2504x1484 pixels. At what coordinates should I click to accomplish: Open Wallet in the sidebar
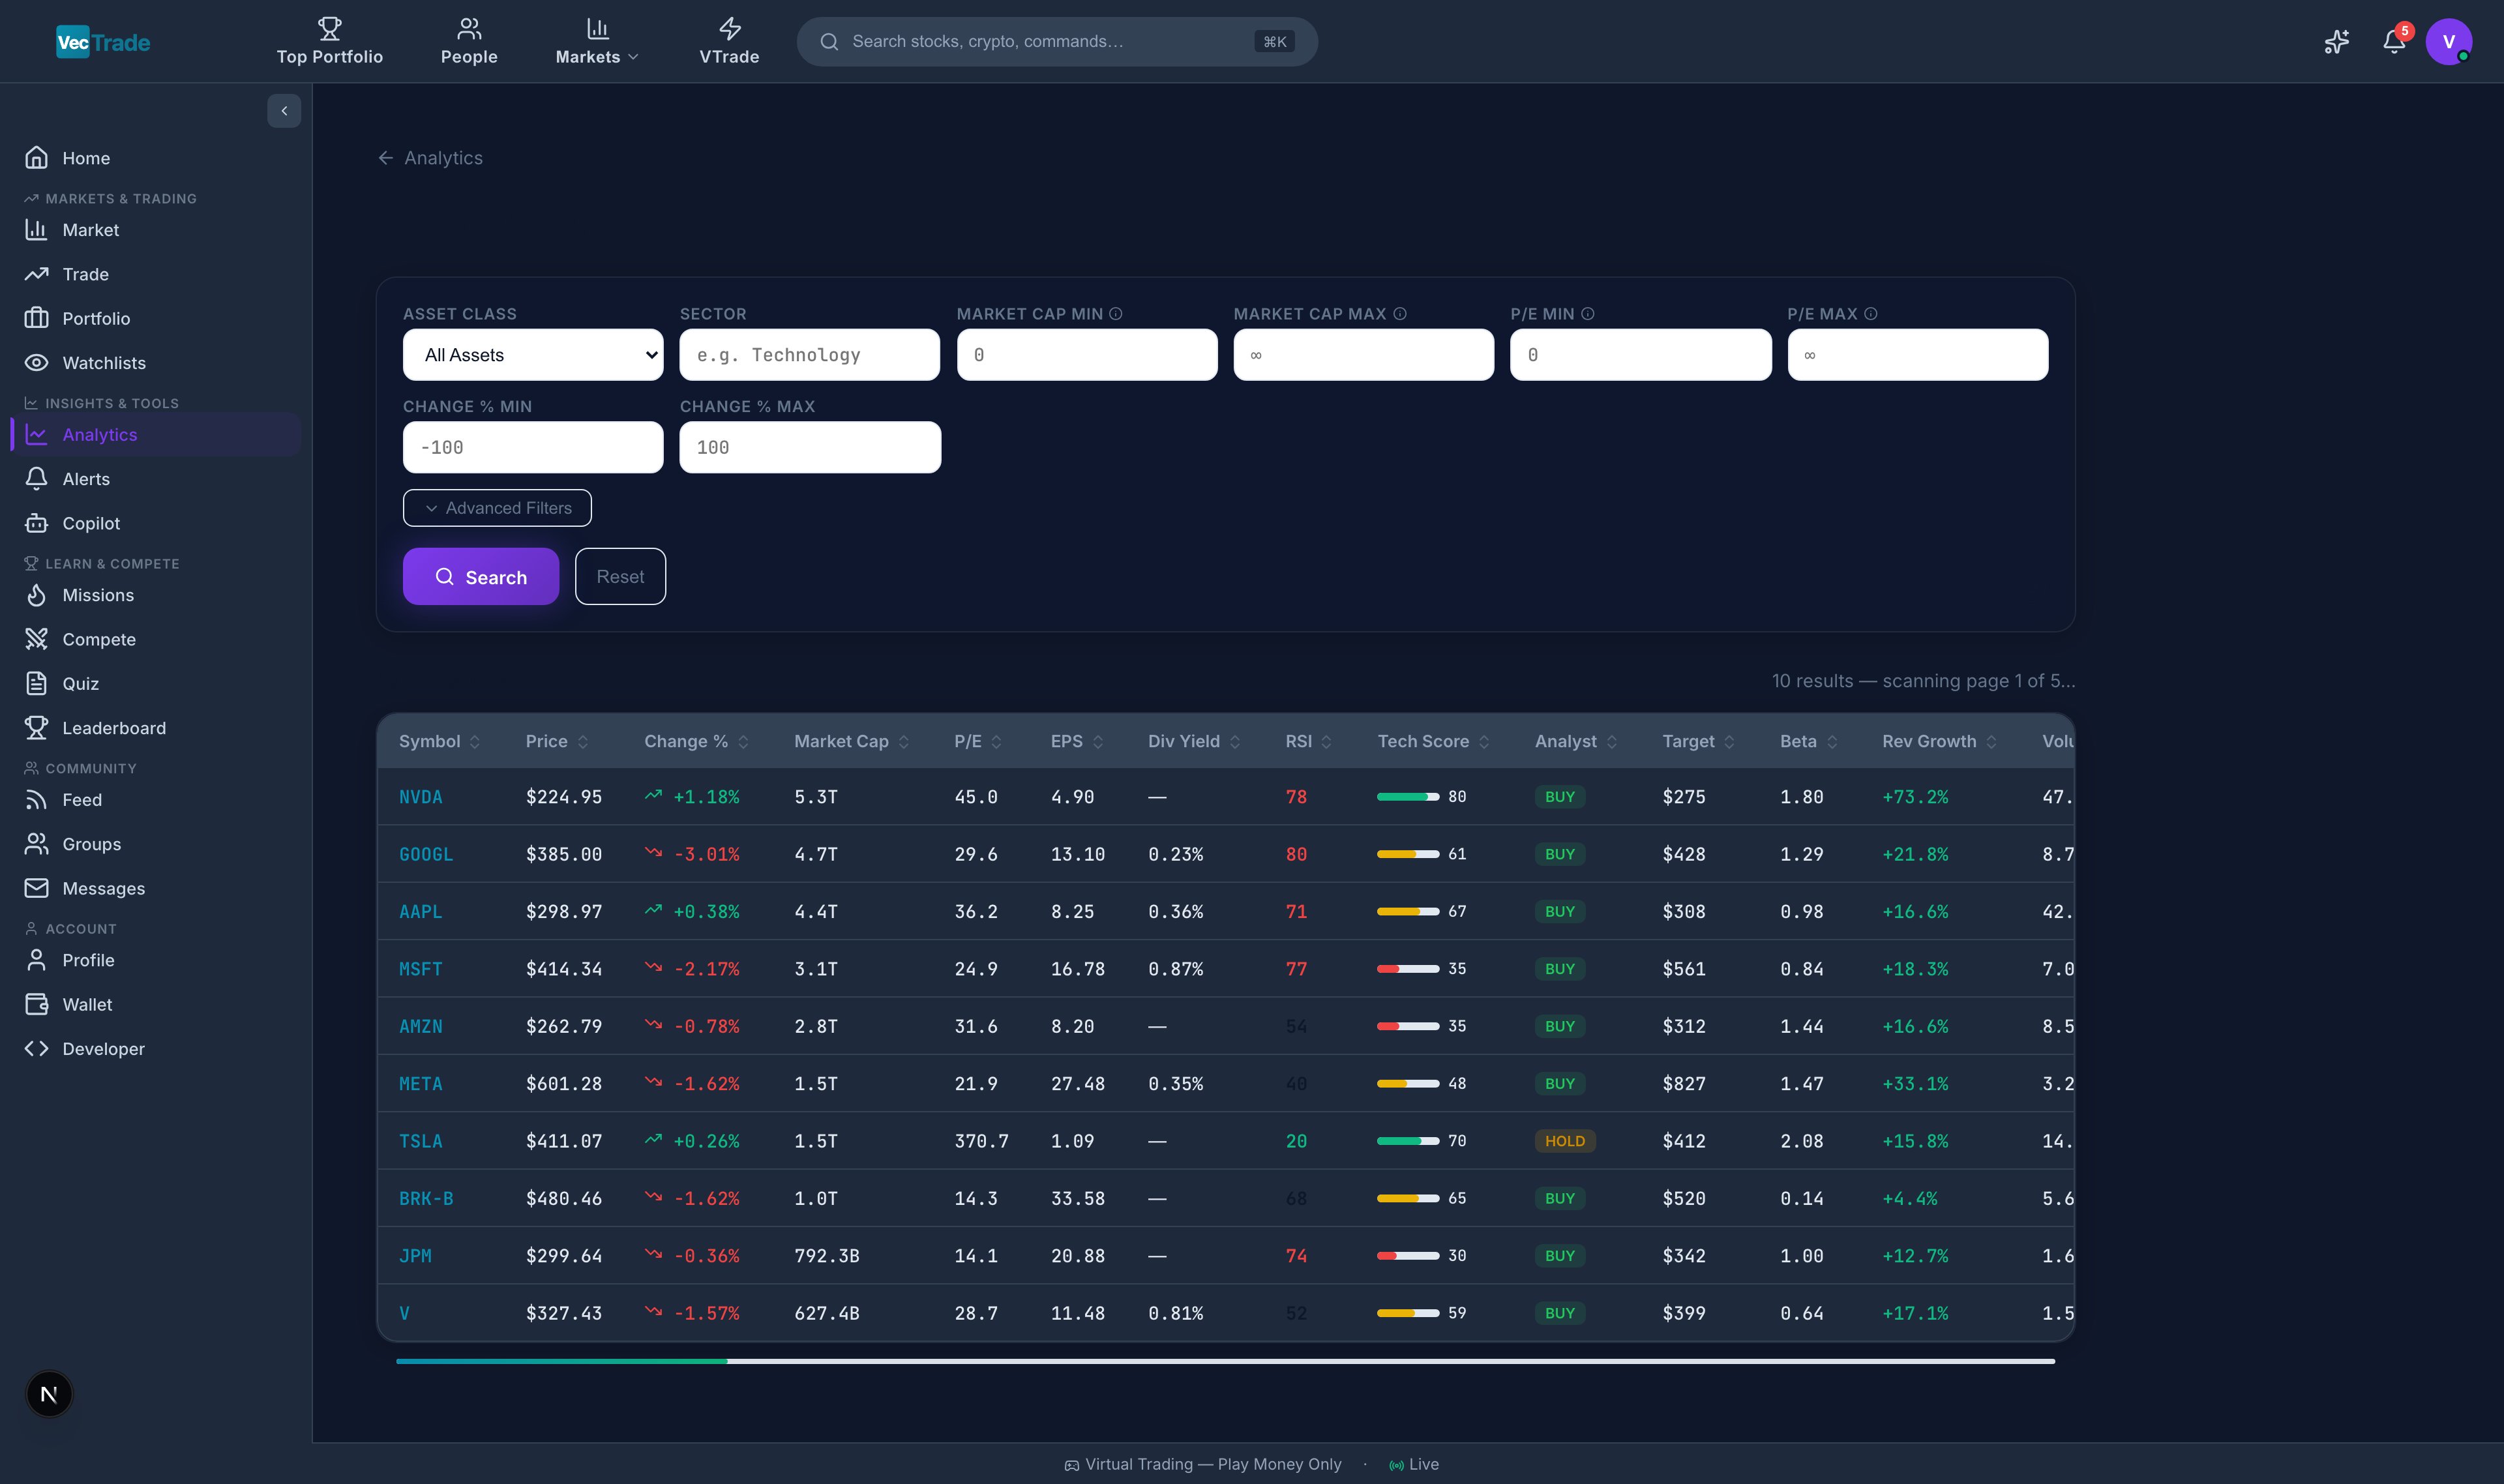[x=156, y=1004]
